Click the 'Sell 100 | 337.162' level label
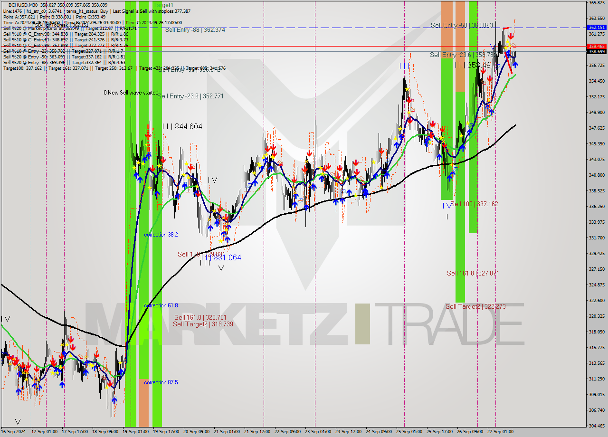 (474, 204)
